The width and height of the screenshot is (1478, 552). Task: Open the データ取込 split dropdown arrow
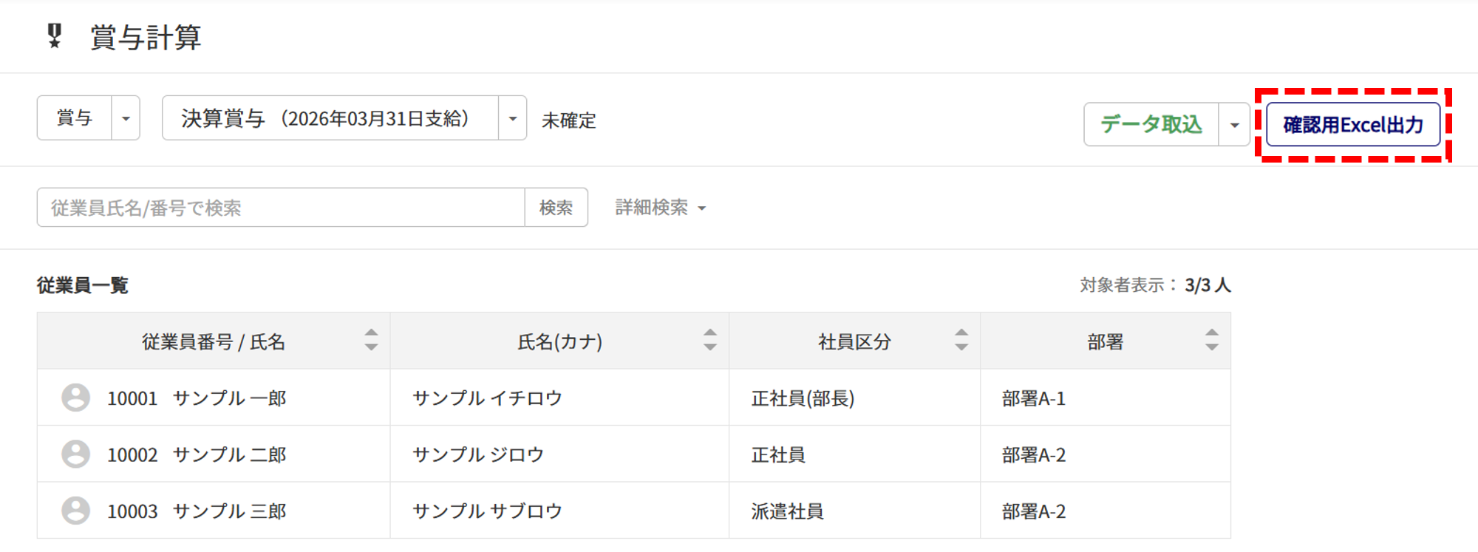(1234, 125)
